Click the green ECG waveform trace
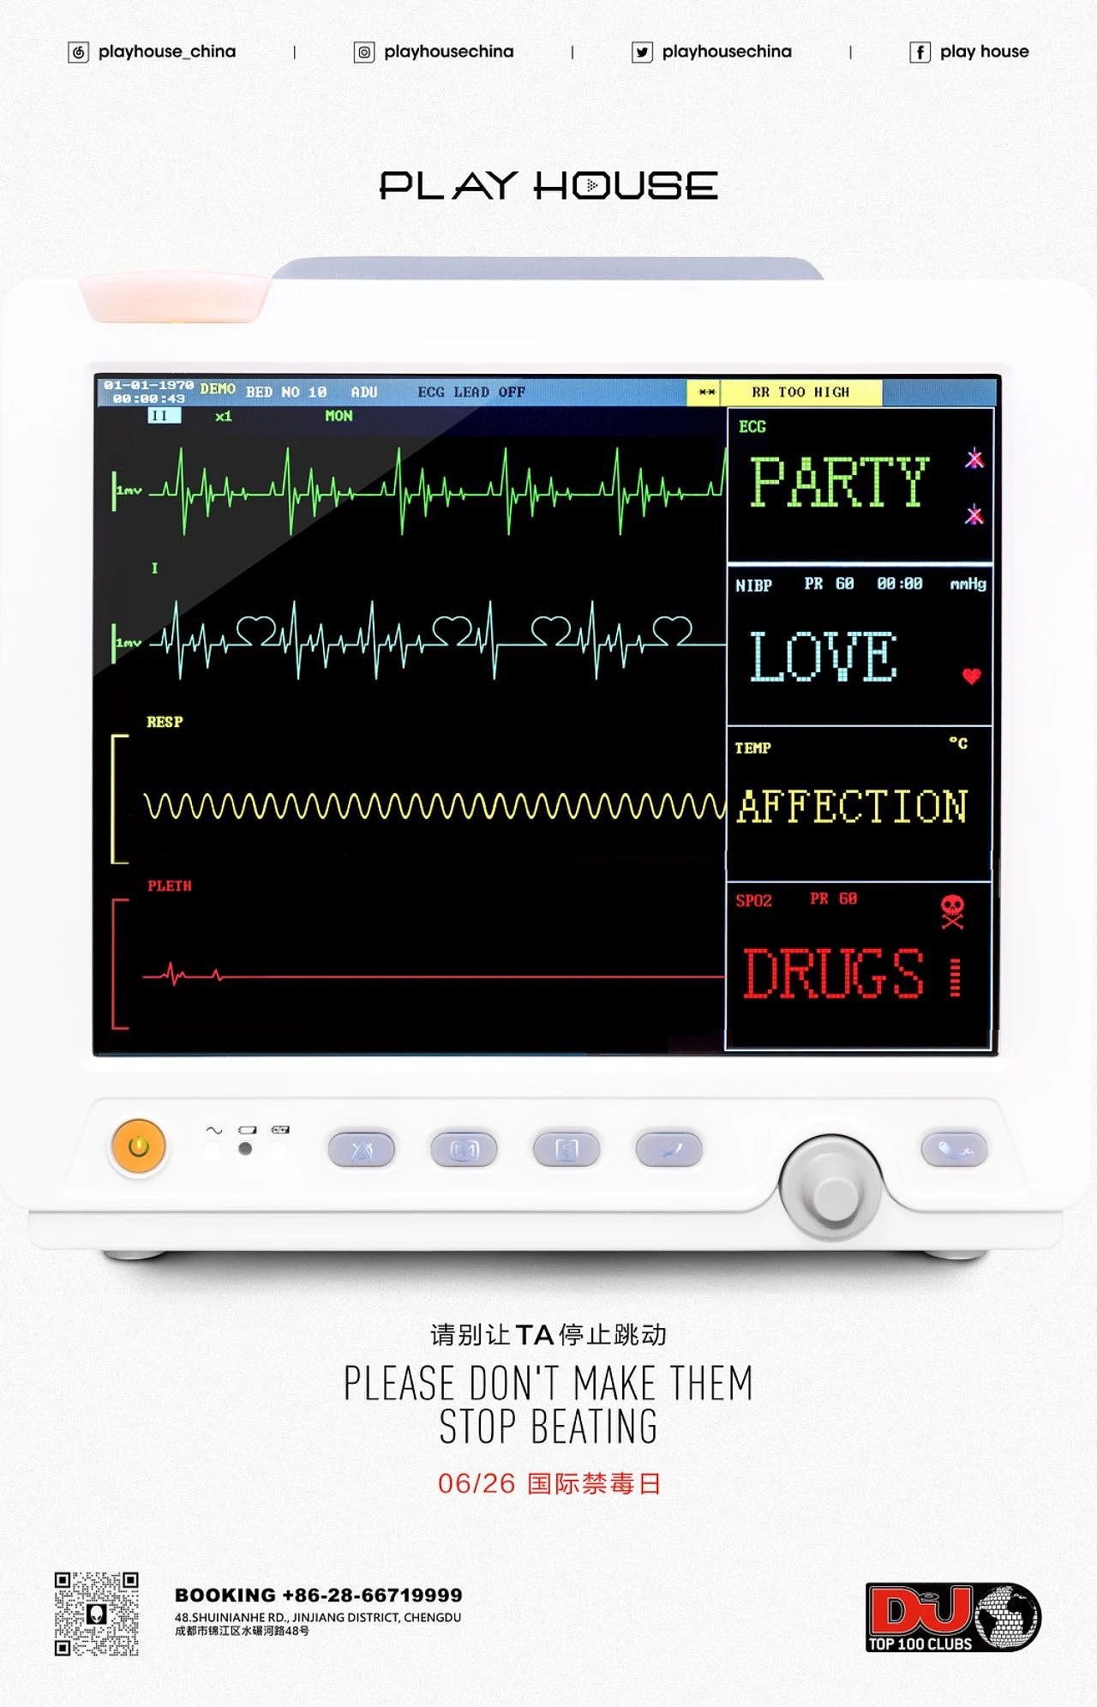1097x1707 pixels. 437,491
